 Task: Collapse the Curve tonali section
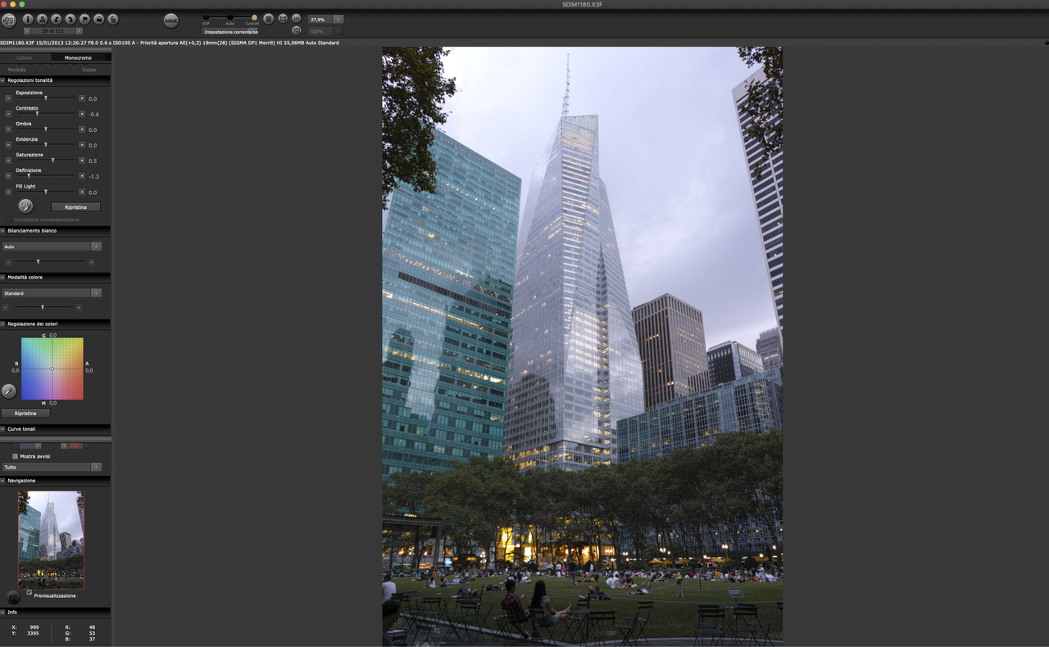pyautogui.click(x=3, y=429)
